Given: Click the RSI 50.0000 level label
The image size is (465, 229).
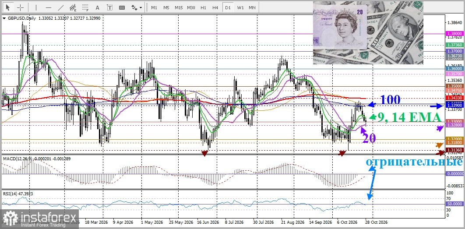Looking at the screenshot, I should click(x=455, y=204).
